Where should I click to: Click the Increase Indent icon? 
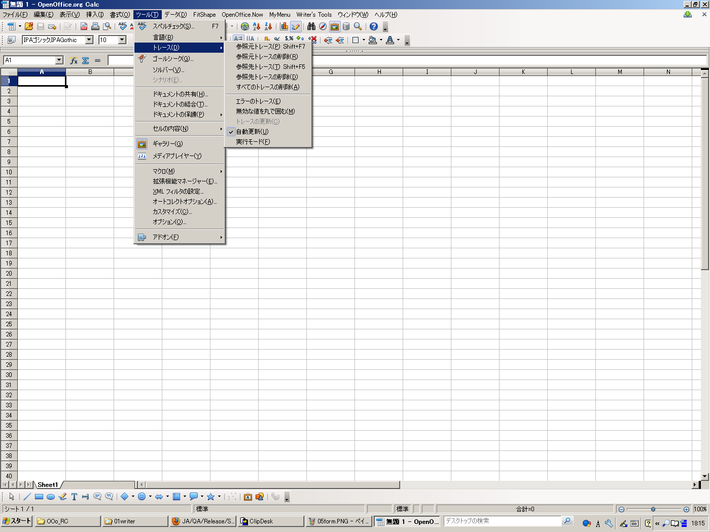[340, 40]
